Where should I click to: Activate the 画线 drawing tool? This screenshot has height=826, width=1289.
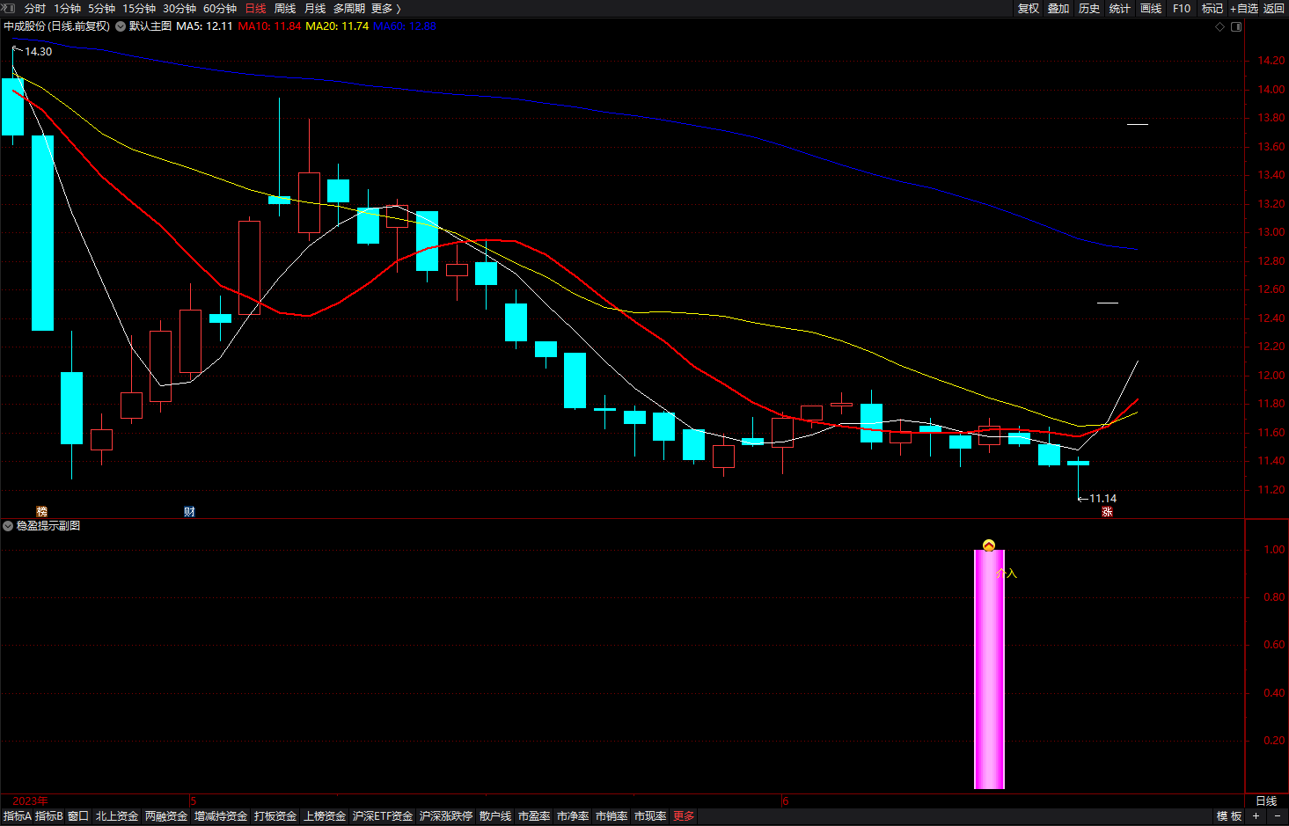point(1151,9)
